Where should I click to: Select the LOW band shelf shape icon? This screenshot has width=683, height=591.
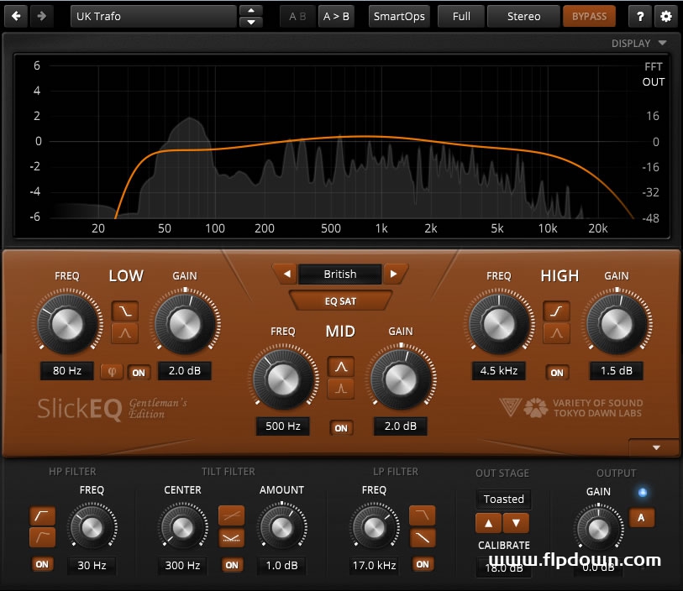[x=125, y=311]
